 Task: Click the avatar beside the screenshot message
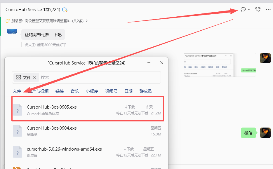(x=265, y=58)
